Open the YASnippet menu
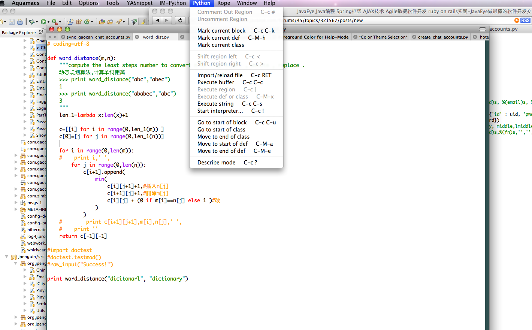This screenshot has height=330, width=532. [140, 3]
